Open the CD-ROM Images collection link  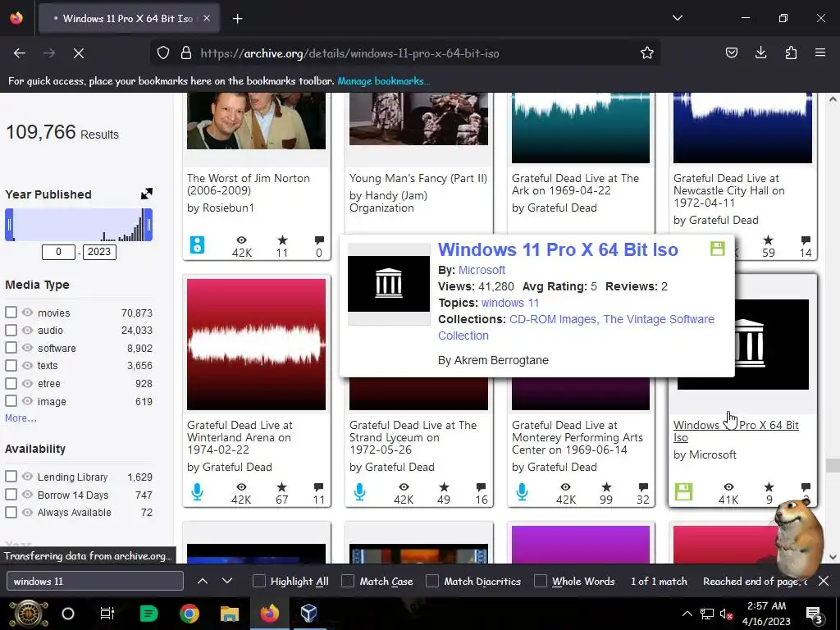(553, 319)
